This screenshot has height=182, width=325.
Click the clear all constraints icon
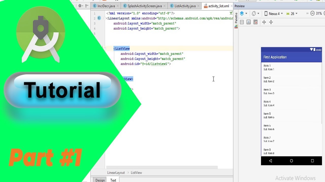[x=255, y=22]
